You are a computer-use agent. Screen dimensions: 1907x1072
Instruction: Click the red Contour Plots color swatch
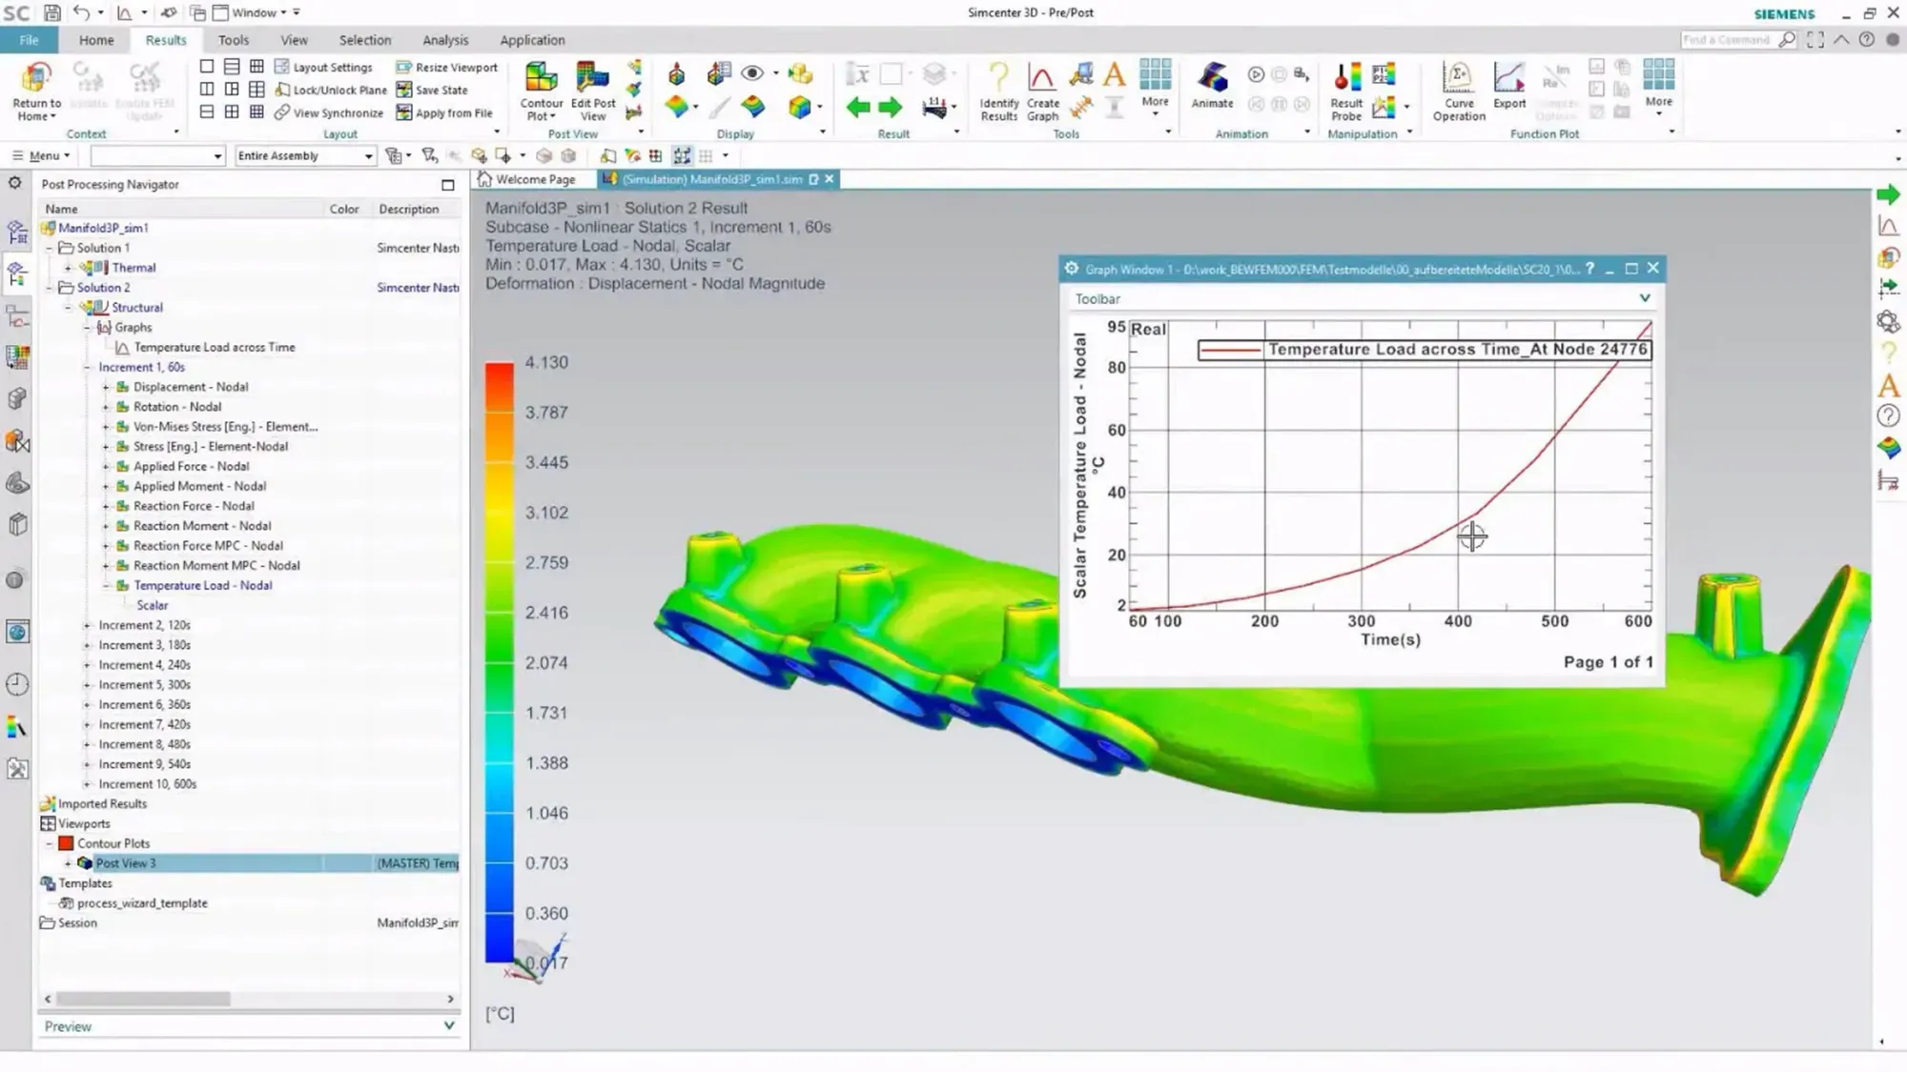pos(66,843)
